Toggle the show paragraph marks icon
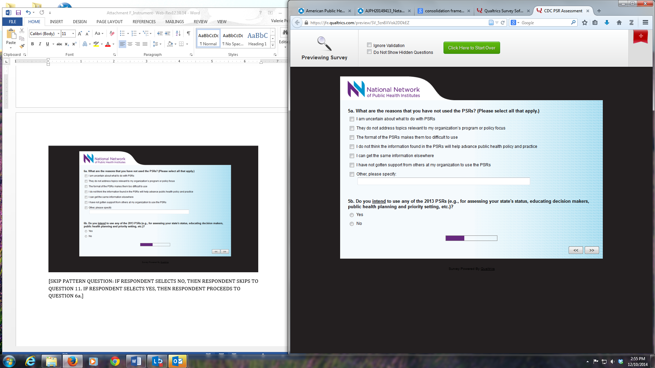Image resolution: width=655 pixels, height=368 pixels. (188, 33)
